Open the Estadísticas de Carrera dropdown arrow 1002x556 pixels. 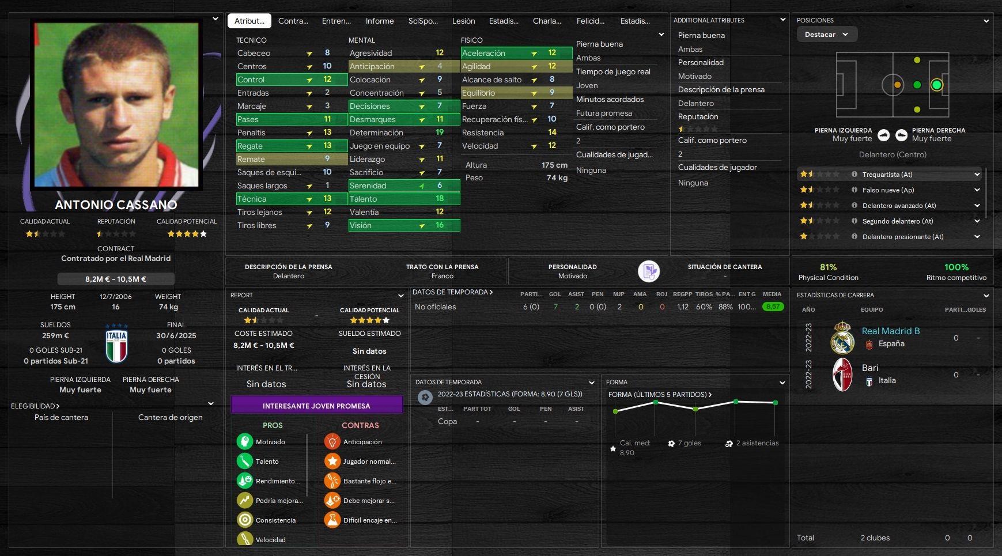pyautogui.click(x=986, y=296)
